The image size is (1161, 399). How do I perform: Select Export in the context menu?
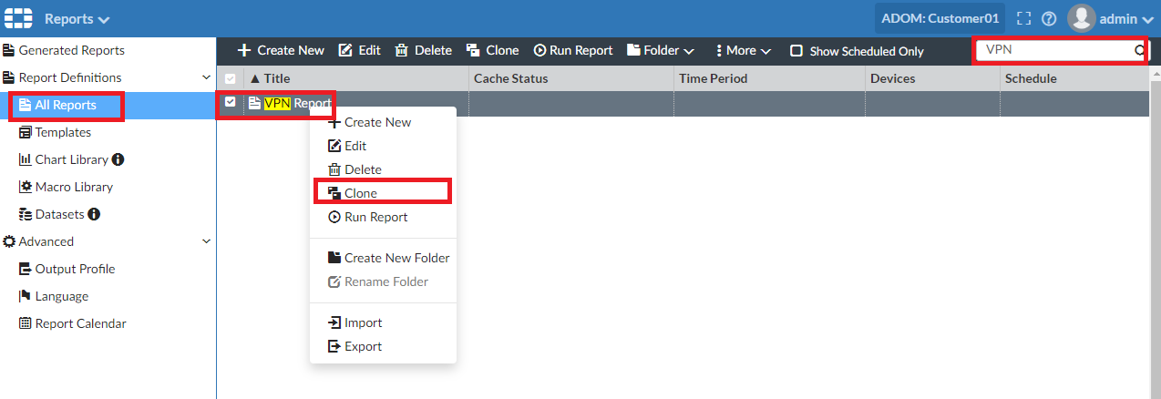coord(363,346)
